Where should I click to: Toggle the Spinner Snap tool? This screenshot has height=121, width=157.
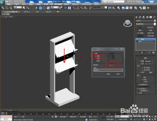(x=86, y=8)
